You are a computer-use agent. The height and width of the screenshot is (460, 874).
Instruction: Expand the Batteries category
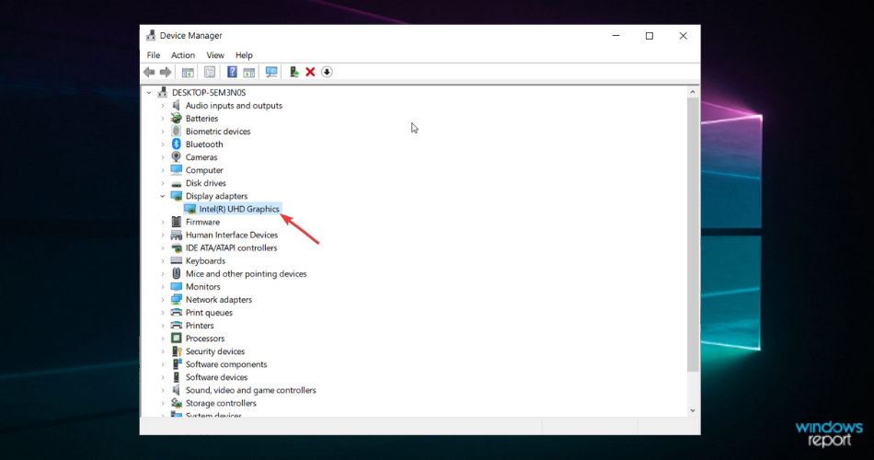click(x=163, y=118)
